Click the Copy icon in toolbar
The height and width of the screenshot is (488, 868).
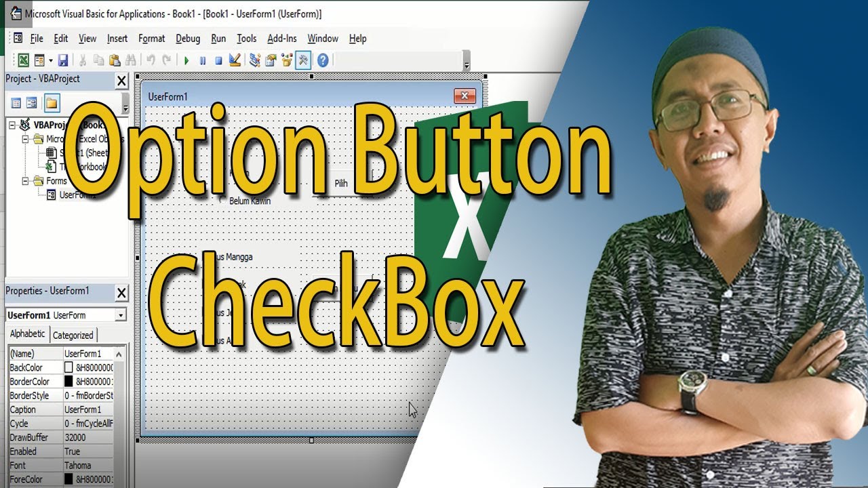click(x=99, y=60)
